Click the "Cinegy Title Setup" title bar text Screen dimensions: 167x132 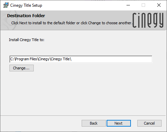click(x=26, y=5)
